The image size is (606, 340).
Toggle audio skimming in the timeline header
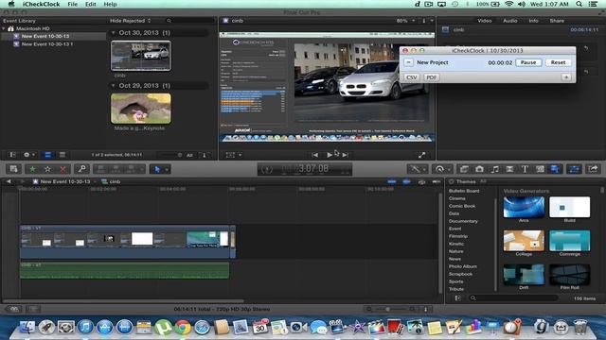(406, 181)
